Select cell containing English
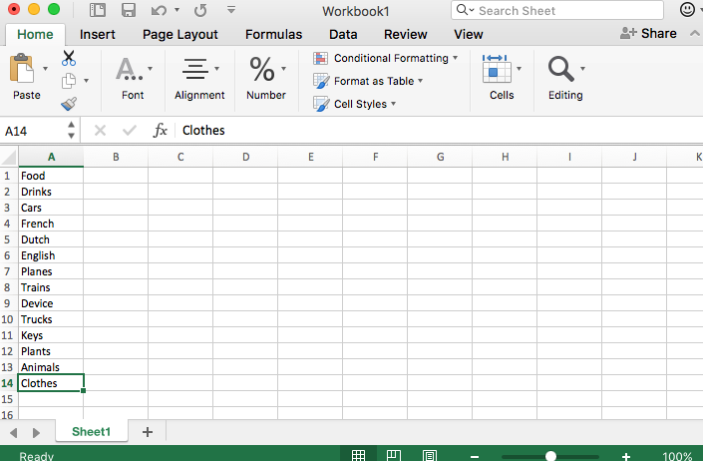The width and height of the screenshot is (703, 461). pos(51,255)
